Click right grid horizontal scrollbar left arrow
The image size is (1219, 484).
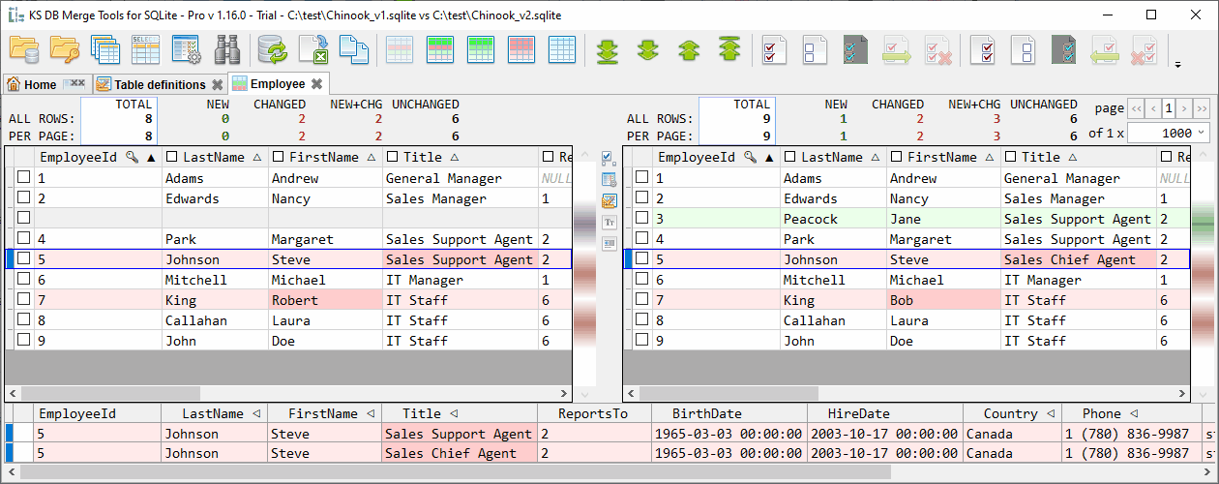[632, 394]
